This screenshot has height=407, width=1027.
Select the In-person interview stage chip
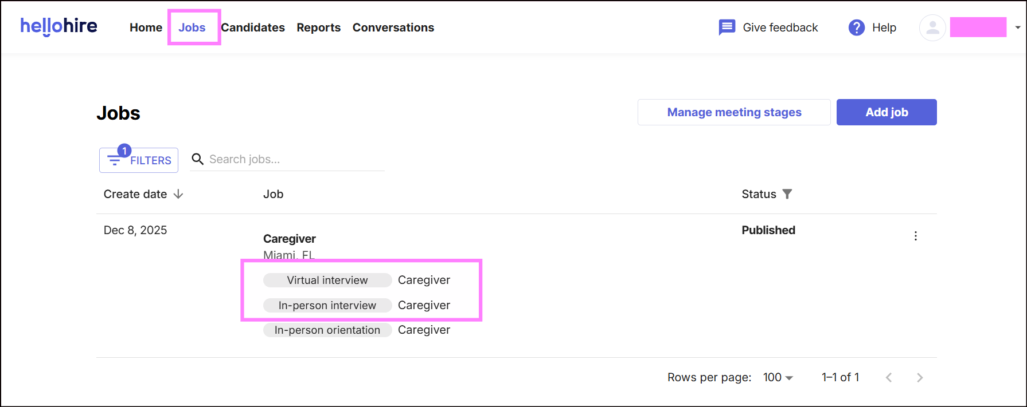327,305
